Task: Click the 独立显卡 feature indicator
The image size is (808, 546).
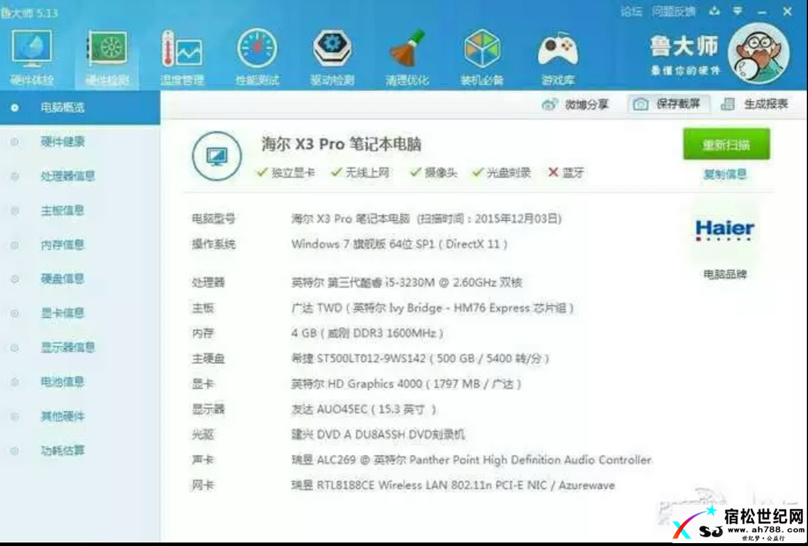Action: 286,173
